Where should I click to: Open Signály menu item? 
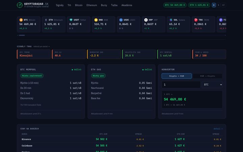click(60, 5)
